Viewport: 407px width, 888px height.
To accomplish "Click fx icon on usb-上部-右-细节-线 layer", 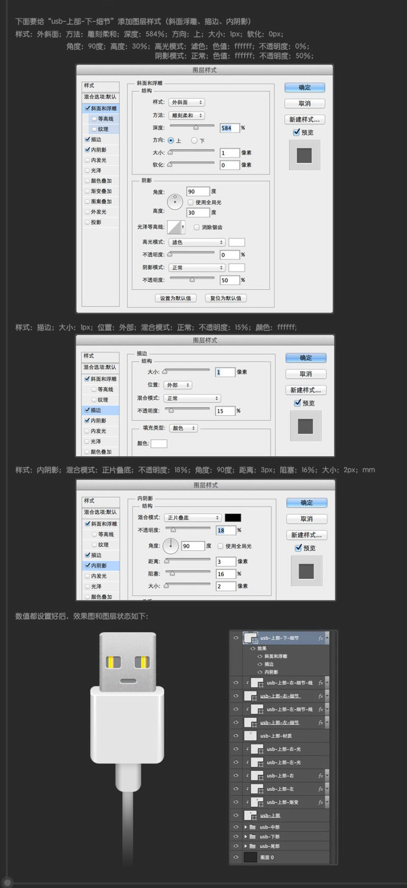I will coord(321,683).
